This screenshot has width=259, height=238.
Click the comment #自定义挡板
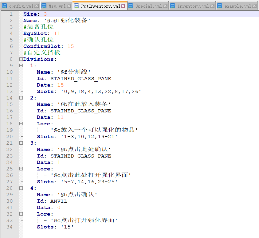42,53
